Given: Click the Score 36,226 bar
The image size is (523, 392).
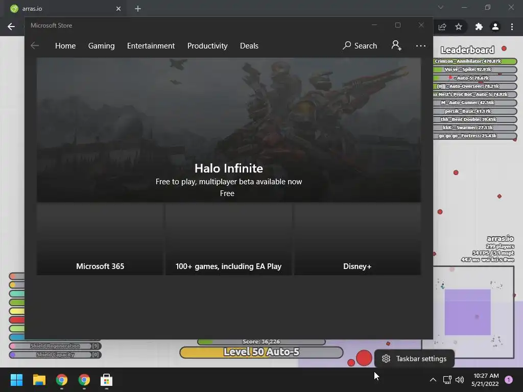Looking at the screenshot, I should tap(261, 342).
